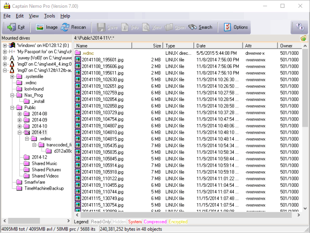
Task: Collapse the 2014-11 folder node
Action: pos(20,132)
